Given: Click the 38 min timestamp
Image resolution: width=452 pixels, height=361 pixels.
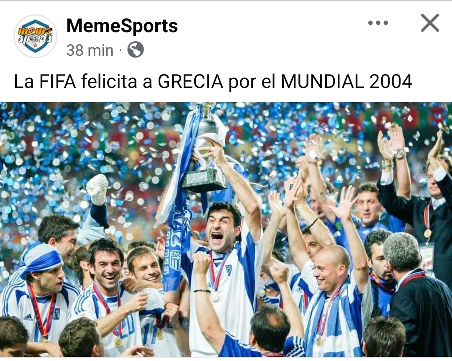Looking at the screenshot, I should (90, 51).
